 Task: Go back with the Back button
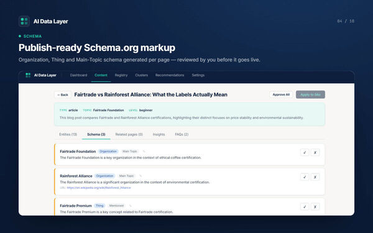pyautogui.click(x=63, y=94)
